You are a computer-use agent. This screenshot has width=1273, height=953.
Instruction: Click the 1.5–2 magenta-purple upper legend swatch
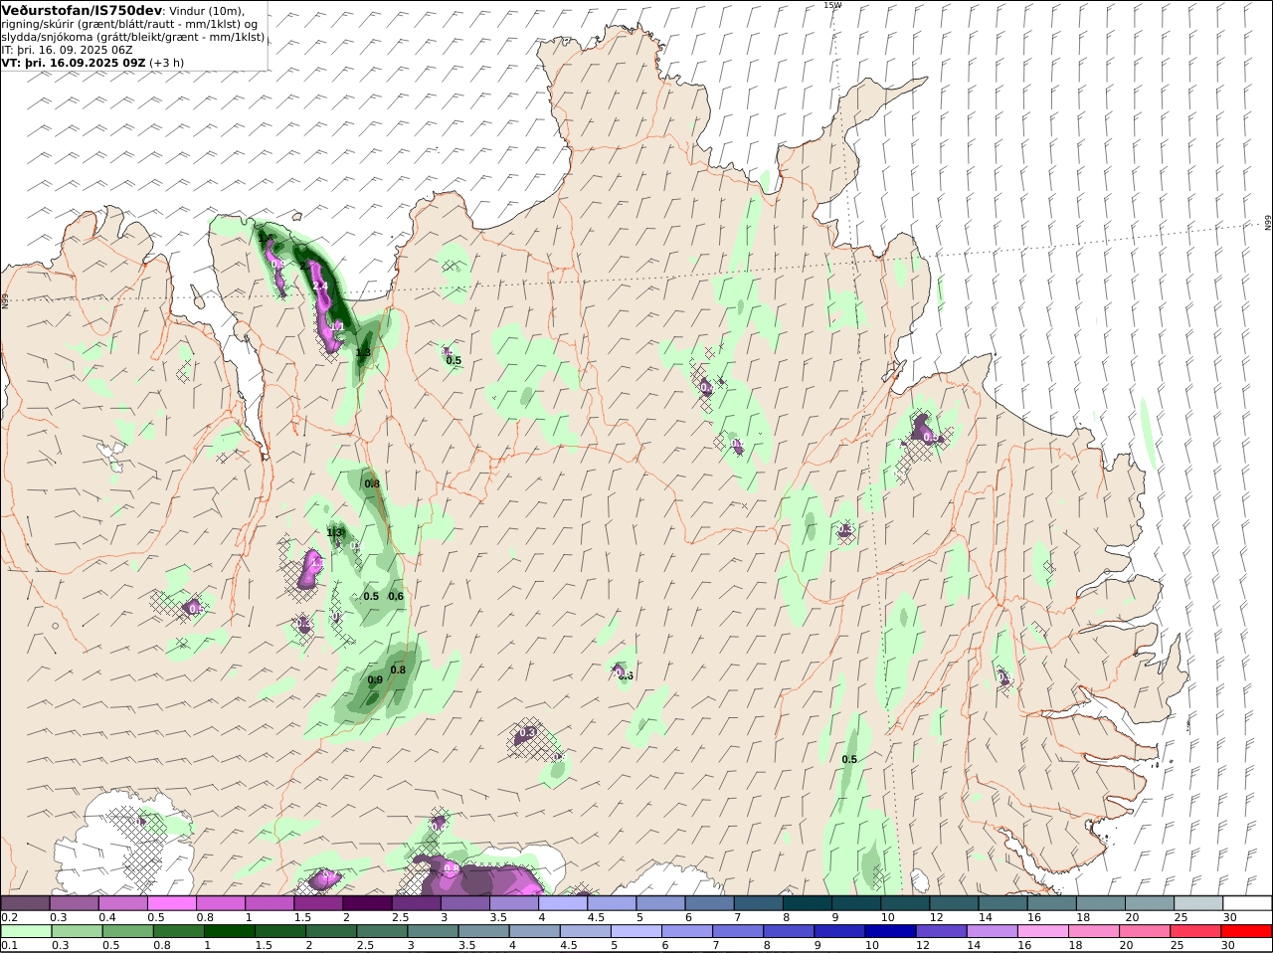coord(318,902)
